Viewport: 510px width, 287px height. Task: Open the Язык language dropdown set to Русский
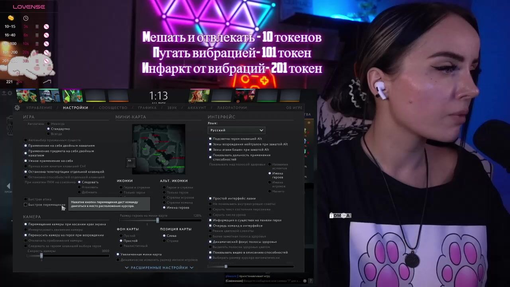(x=236, y=130)
